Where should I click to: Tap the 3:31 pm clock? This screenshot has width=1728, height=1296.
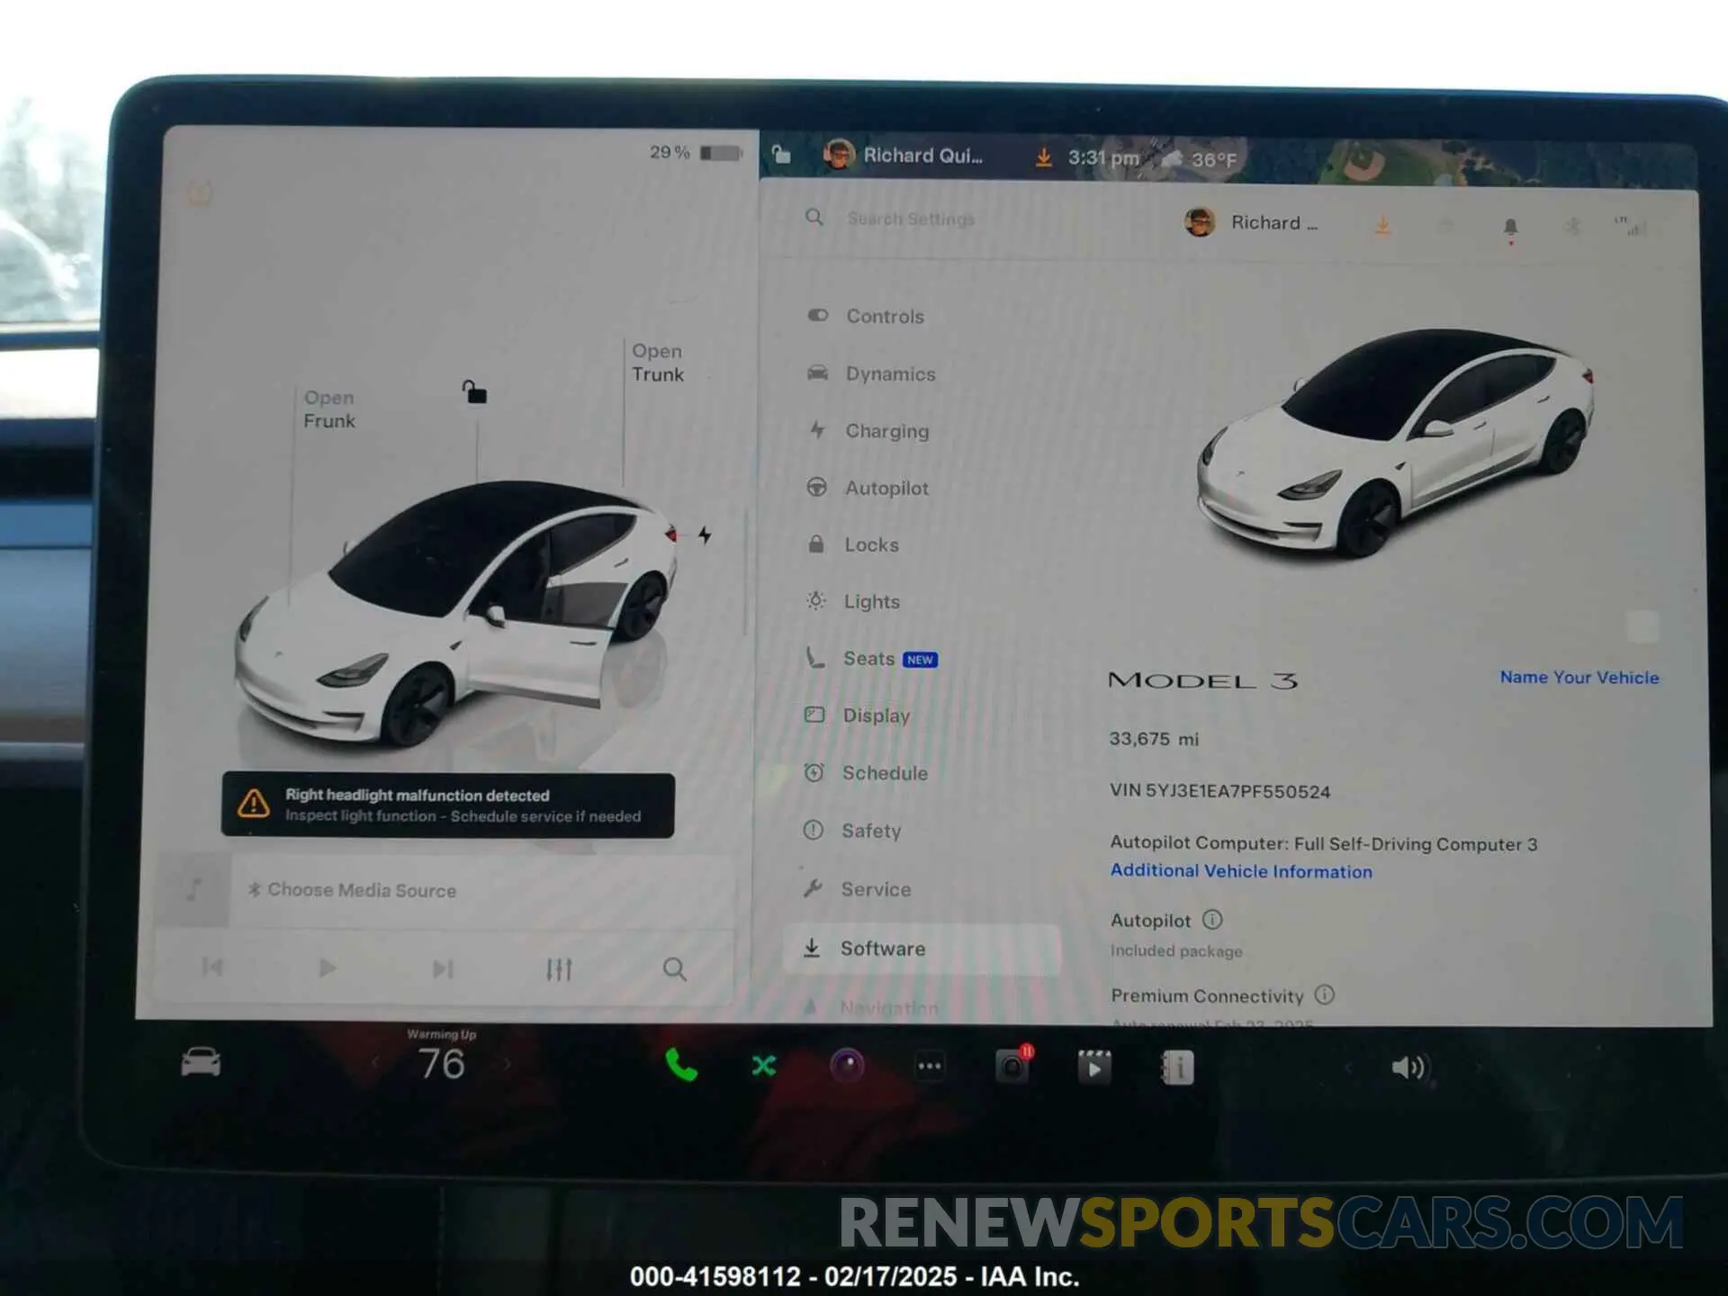1103,158
